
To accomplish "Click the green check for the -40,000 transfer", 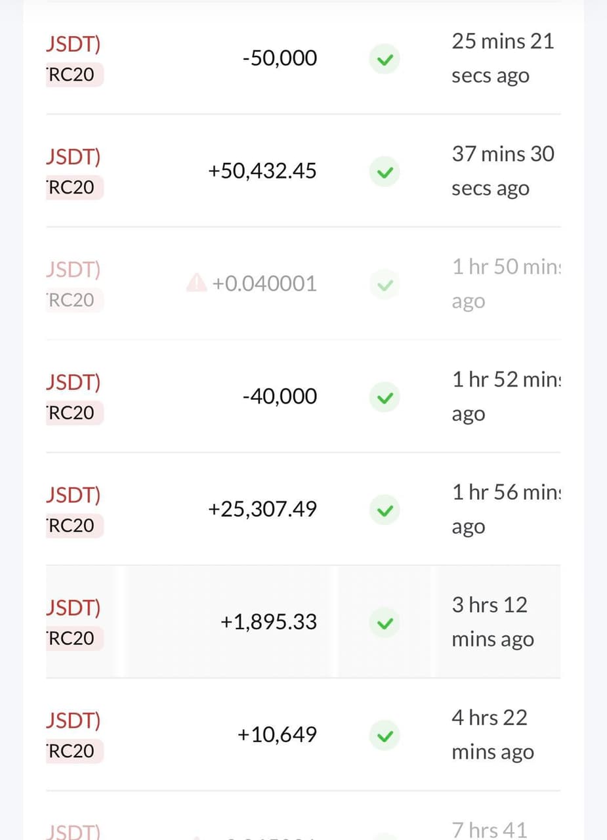I will (385, 398).
